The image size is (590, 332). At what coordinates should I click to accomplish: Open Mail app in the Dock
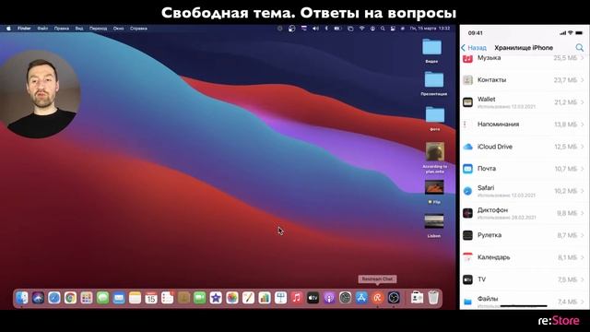coord(119,298)
